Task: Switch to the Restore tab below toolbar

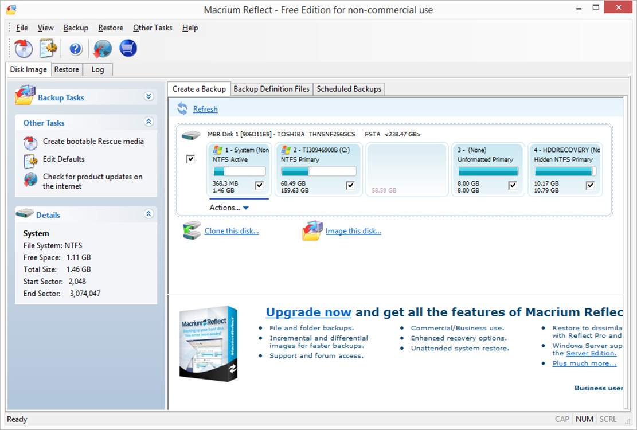Action: tap(67, 69)
